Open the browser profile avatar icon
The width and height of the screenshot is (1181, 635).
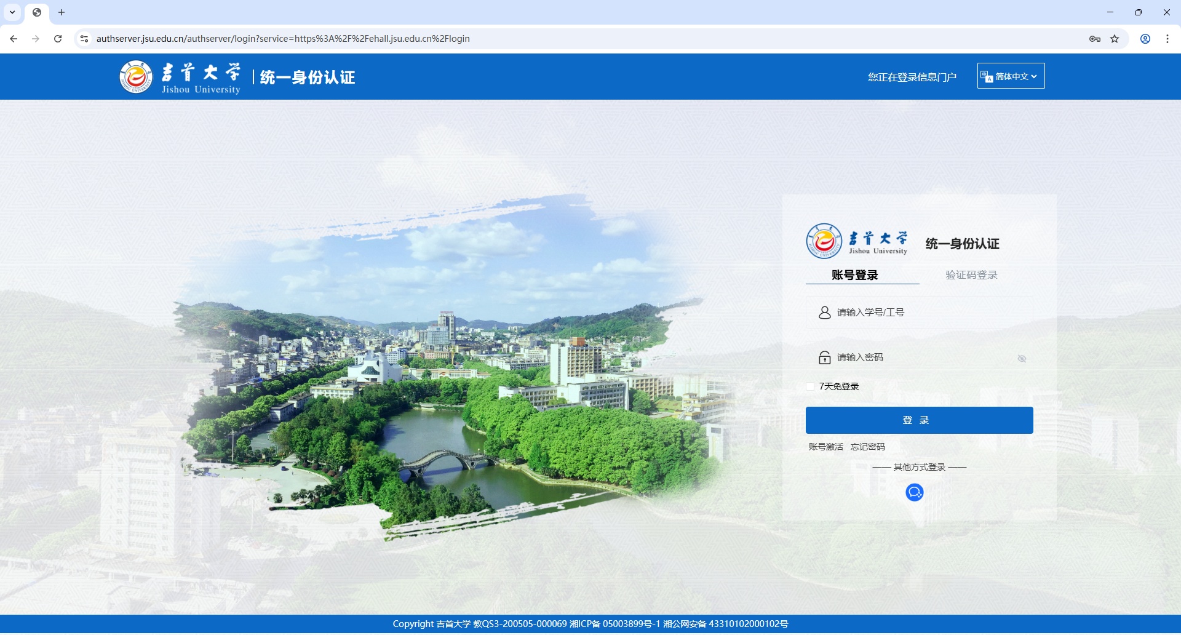(x=1145, y=38)
